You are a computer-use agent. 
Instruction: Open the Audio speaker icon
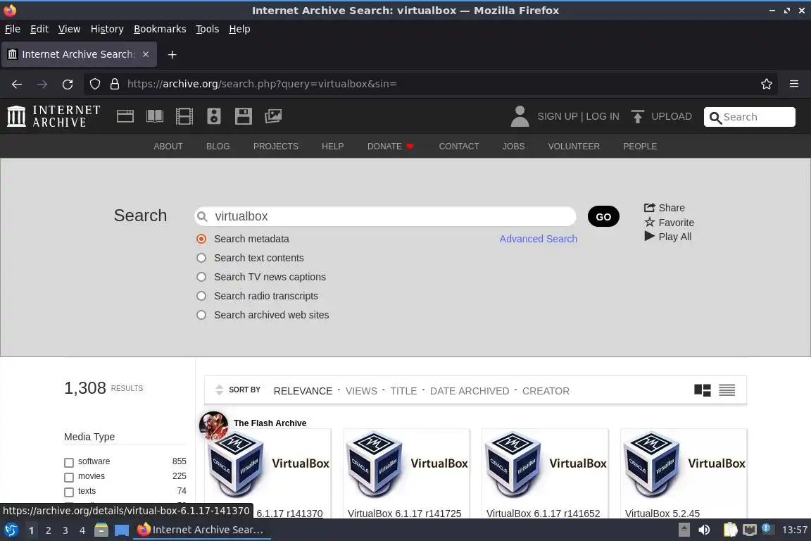click(213, 116)
